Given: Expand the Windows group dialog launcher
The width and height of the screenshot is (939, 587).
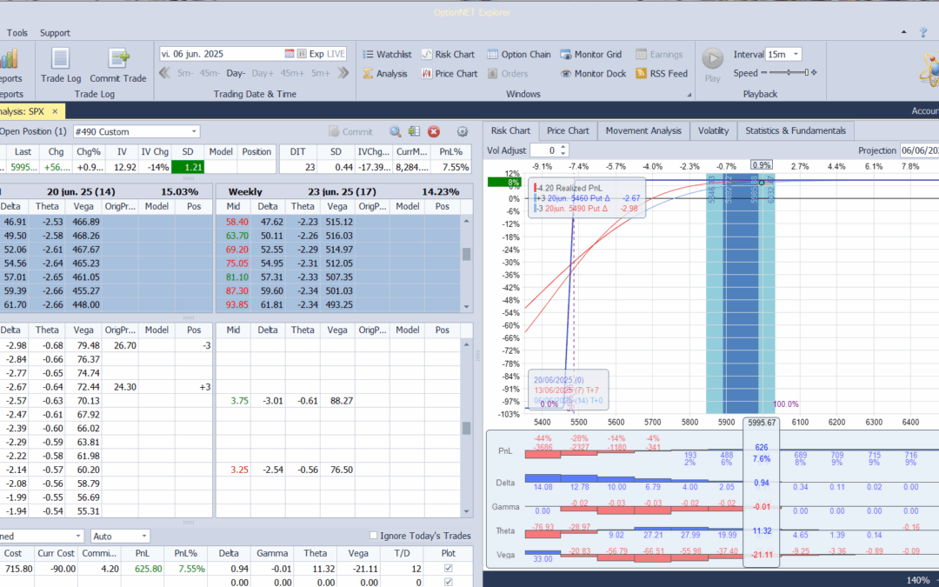Looking at the screenshot, I should coord(689,95).
